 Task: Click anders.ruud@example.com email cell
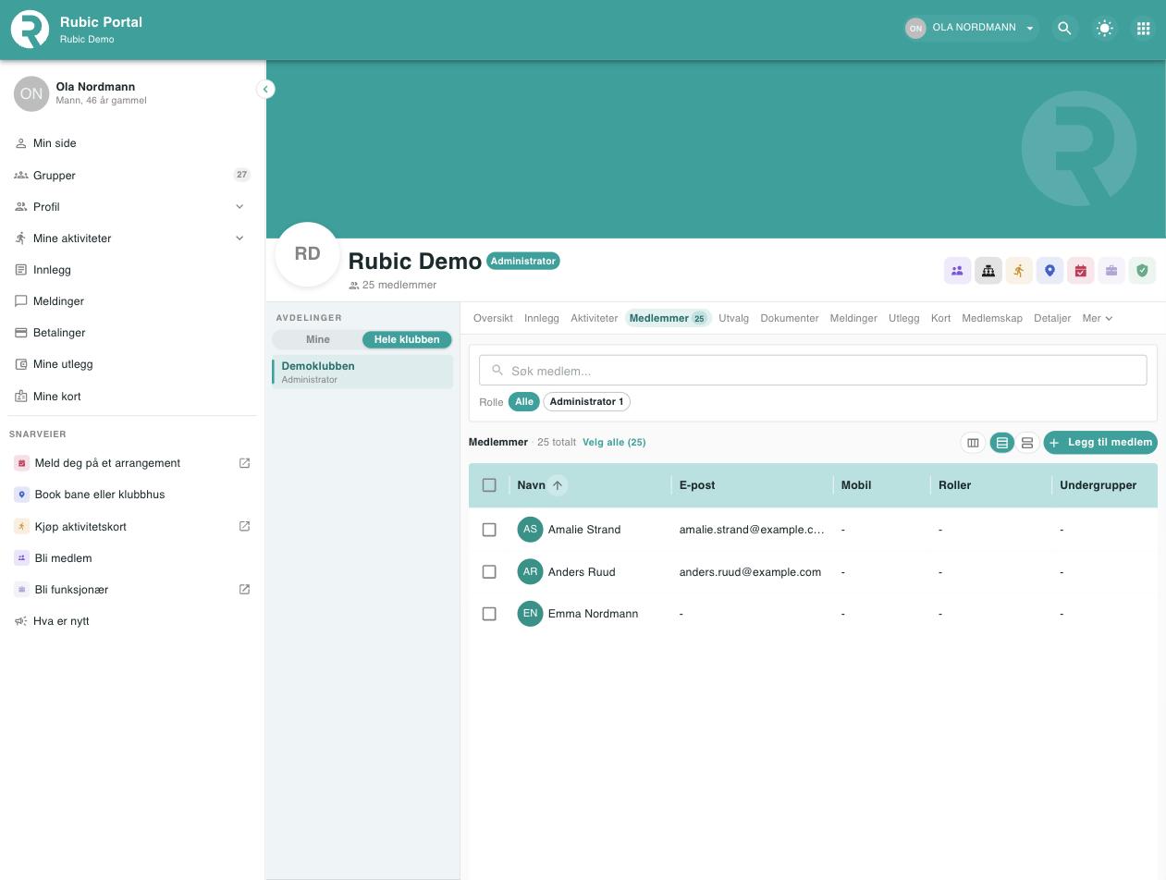point(750,572)
